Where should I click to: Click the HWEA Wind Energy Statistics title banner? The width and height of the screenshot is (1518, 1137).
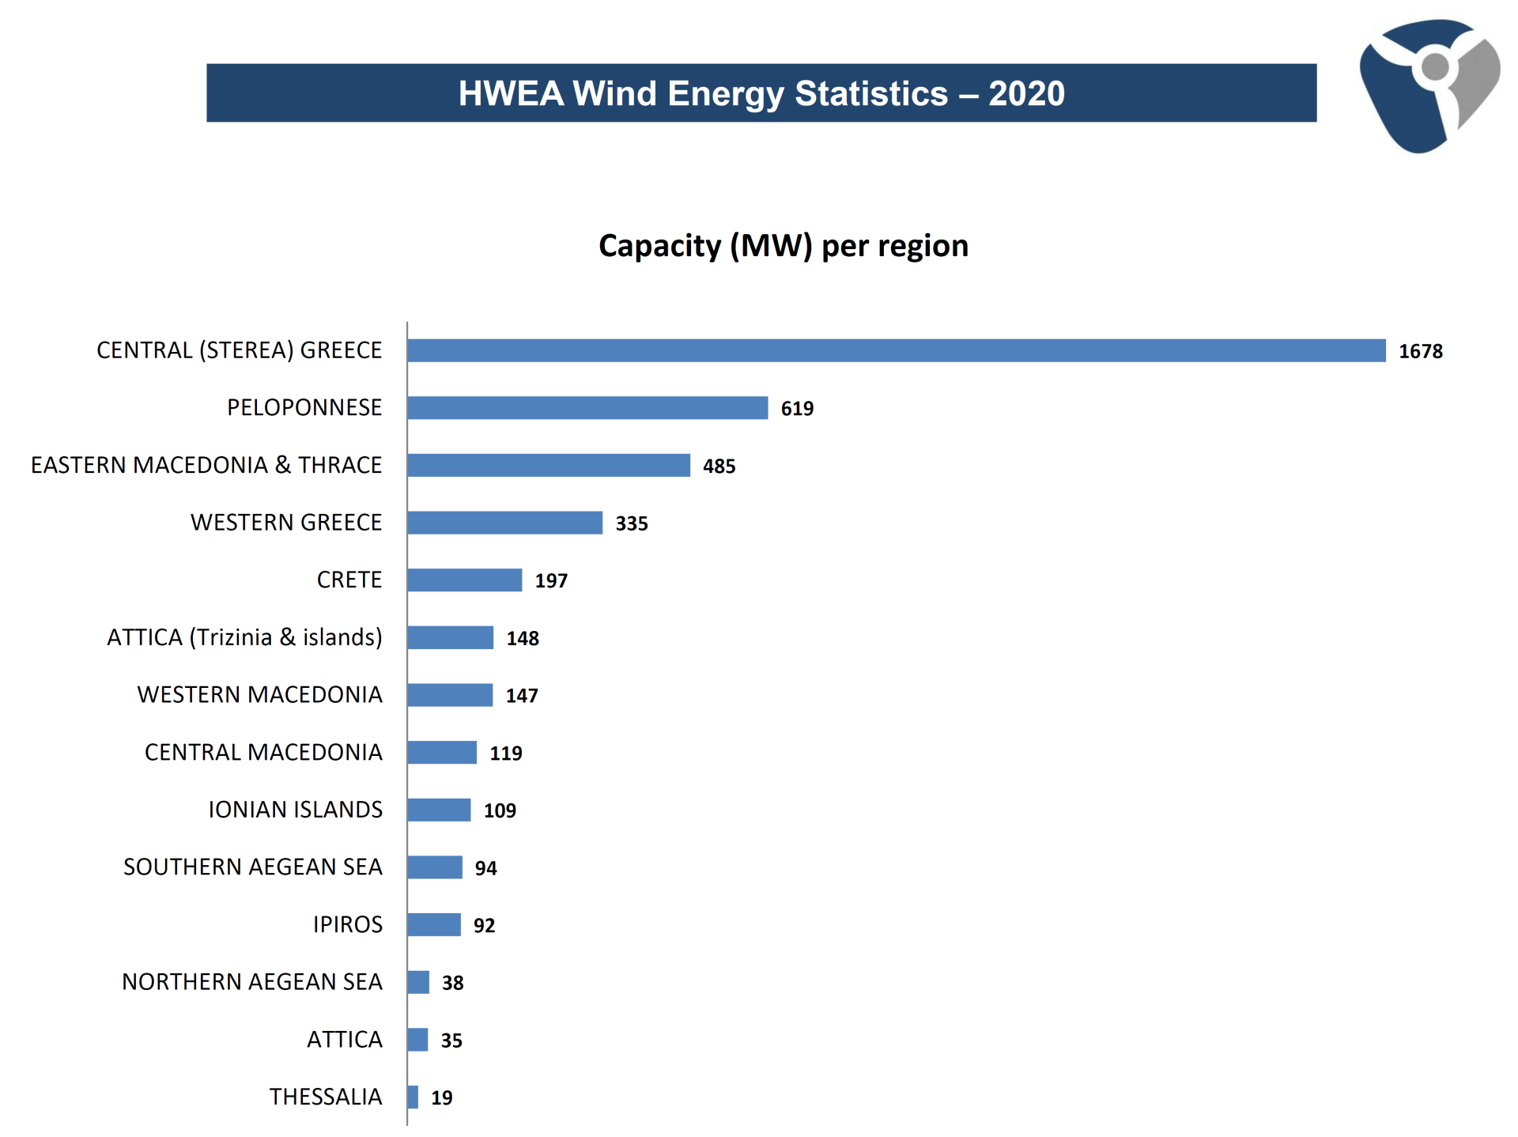761,93
